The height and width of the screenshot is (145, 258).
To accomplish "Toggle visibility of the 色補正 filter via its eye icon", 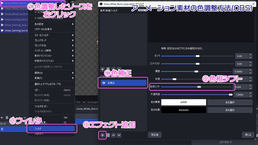I will pyautogui.click(x=104, y=83).
